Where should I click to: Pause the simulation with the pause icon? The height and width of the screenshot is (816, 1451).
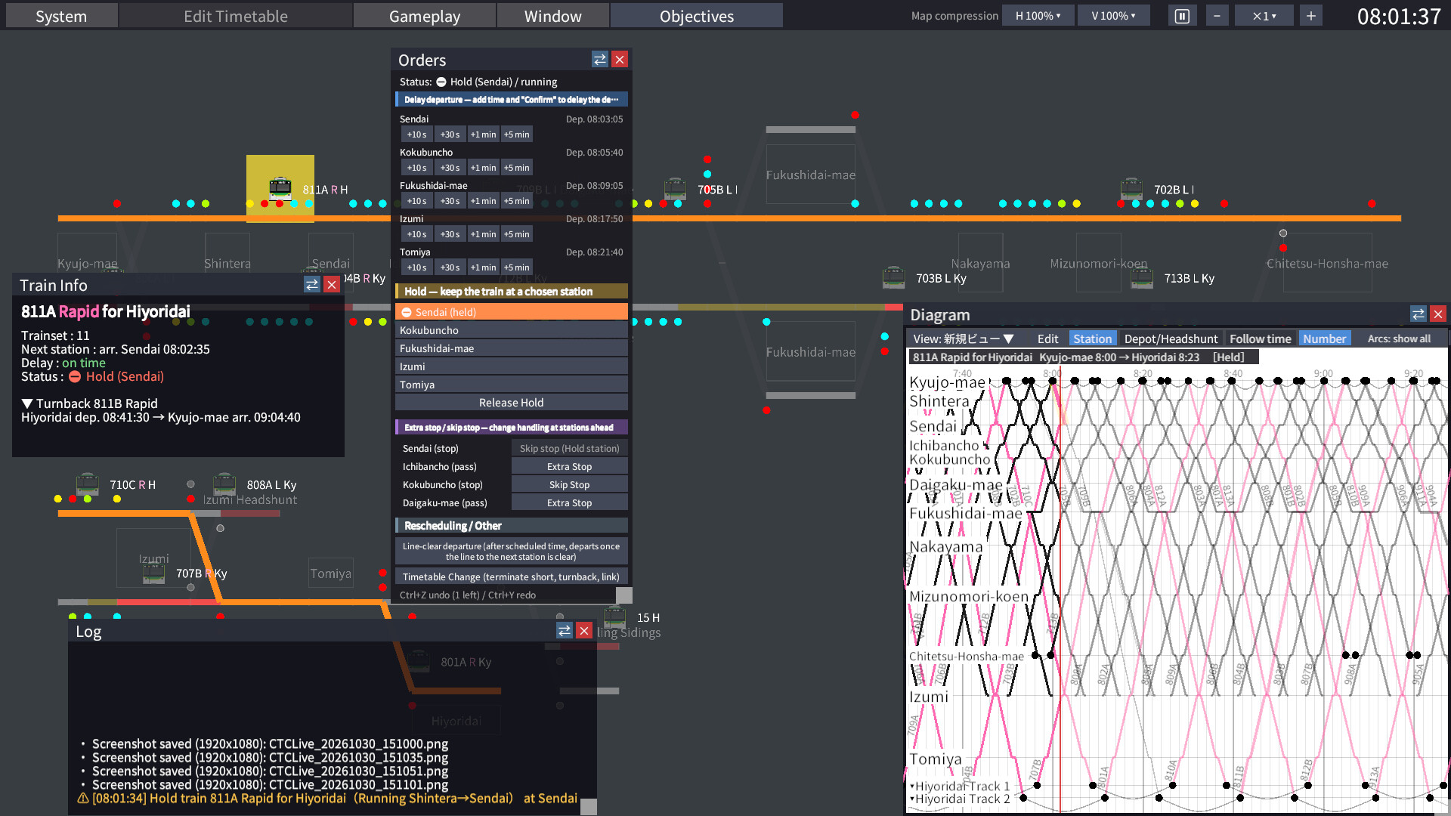tap(1182, 16)
